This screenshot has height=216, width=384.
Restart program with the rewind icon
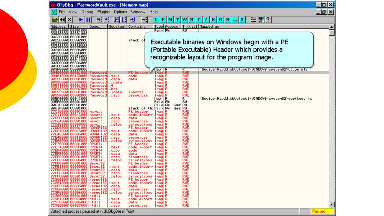(x=62, y=20)
